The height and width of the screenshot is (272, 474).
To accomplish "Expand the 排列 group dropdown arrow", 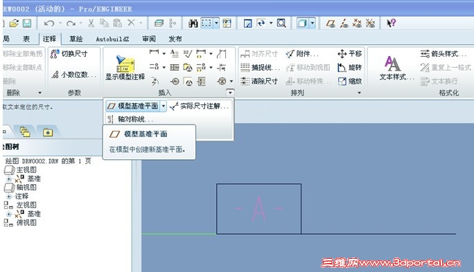I will [359, 93].
